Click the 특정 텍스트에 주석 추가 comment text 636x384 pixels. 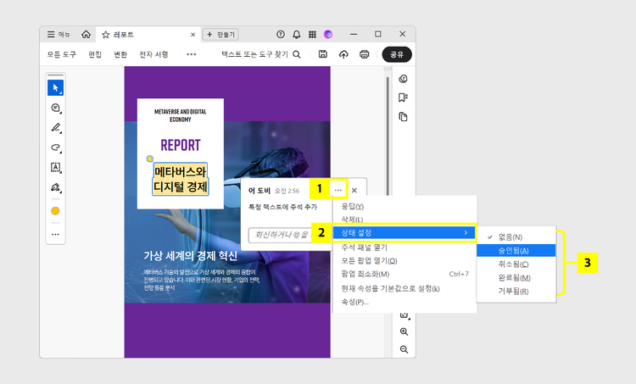tap(282, 207)
